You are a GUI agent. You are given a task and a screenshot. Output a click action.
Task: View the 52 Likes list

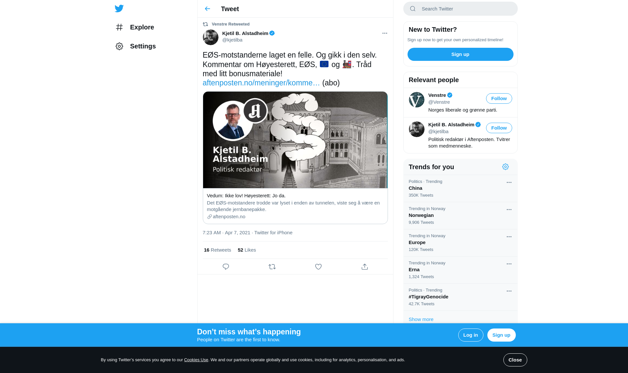coord(247,250)
